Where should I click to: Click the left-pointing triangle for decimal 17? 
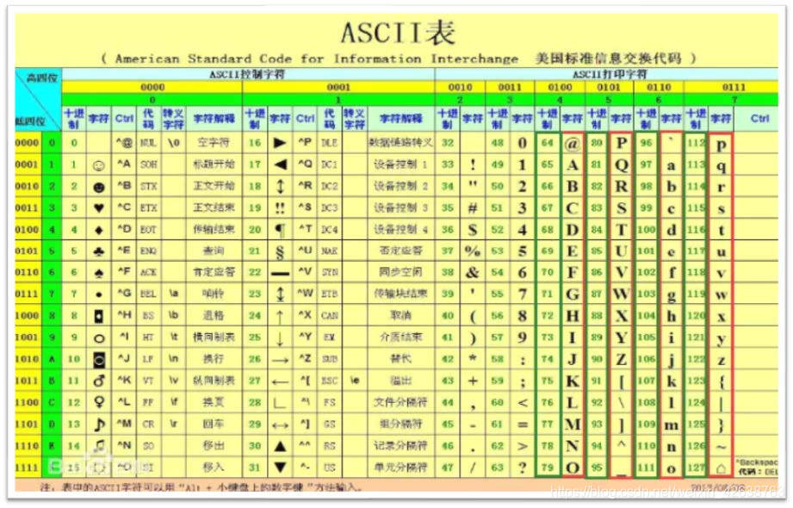(x=280, y=164)
